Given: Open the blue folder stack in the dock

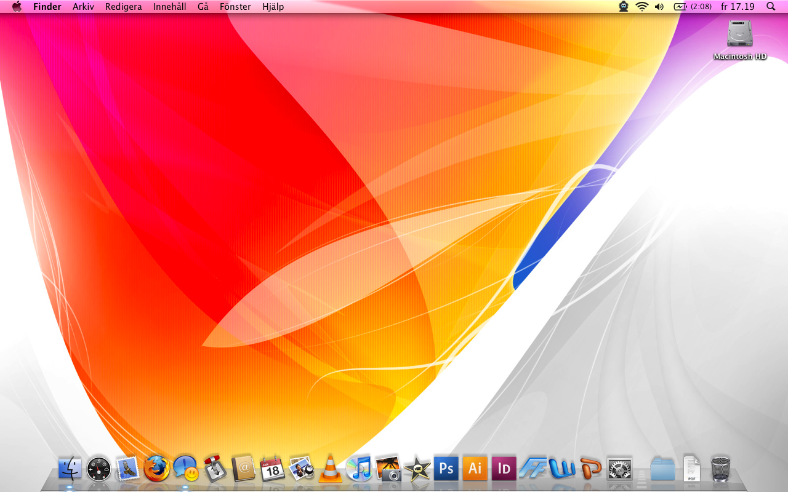Looking at the screenshot, I should pyautogui.click(x=663, y=469).
